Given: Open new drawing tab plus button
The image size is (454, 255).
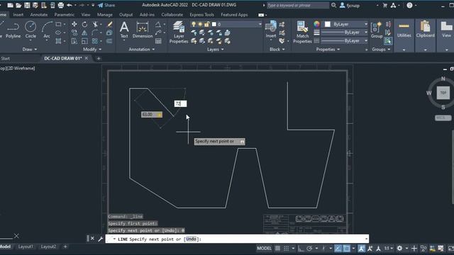Looking at the screenshot, I should pyautogui.click(x=99, y=58).
